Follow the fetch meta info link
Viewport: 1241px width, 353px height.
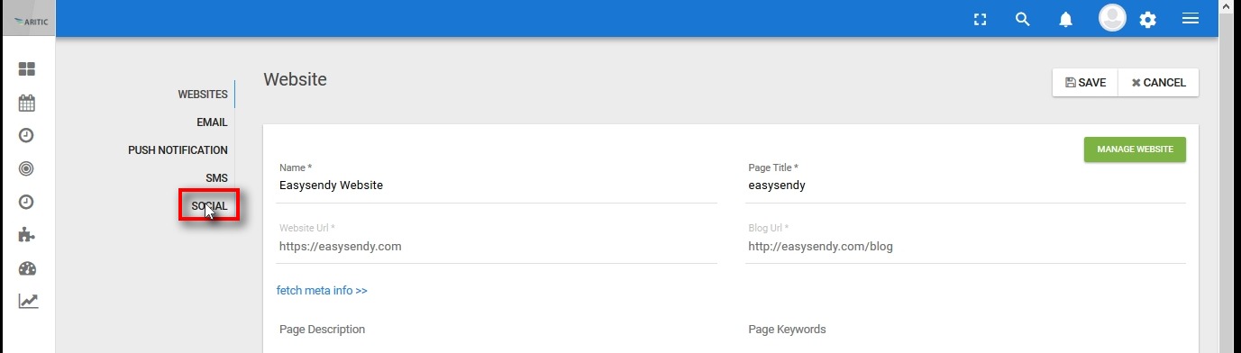[x=322, y=291]
